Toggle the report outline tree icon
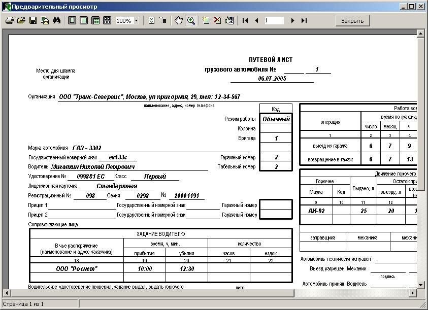This screenshot has width=428, height=310. pyautogui.click(x=163, y=20)
